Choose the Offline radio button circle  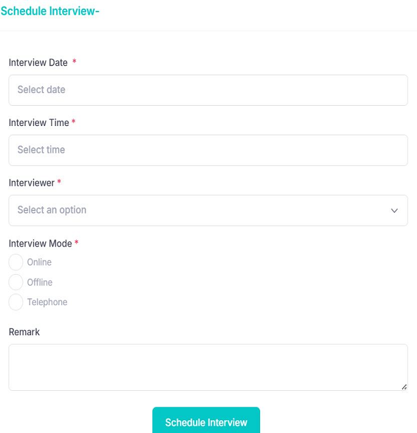16,282
